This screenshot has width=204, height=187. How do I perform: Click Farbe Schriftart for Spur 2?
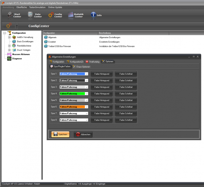pyautogui.click(x=126, y=80)
